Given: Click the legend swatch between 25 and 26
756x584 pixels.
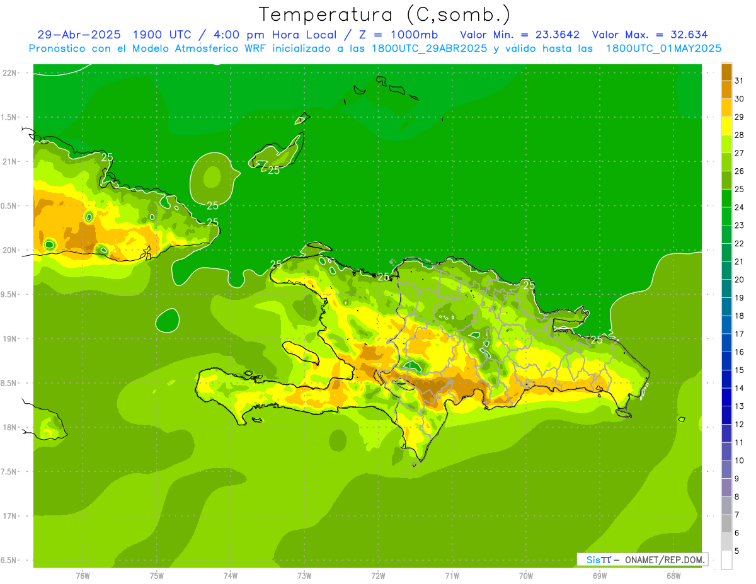Looking at the screenshot, I should (726, 180).
